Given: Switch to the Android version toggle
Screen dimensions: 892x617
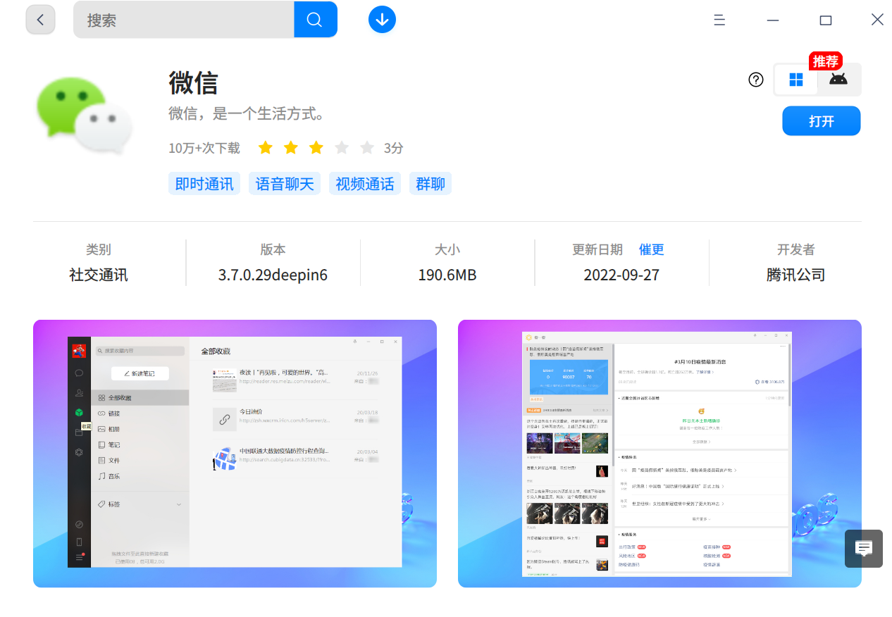Looking at the screenshot, I should click(x=838, y=80).
